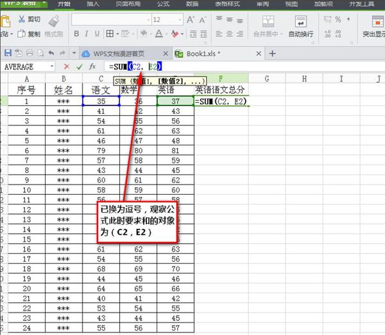Select cell E2 containing 37
Image resolution: width=385 pixels, height=335 pixels.
point(175,101)
